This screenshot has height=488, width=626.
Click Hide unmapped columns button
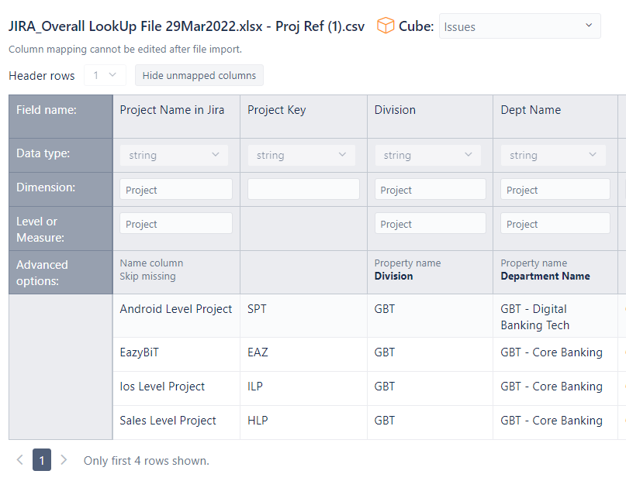point(199,75)
